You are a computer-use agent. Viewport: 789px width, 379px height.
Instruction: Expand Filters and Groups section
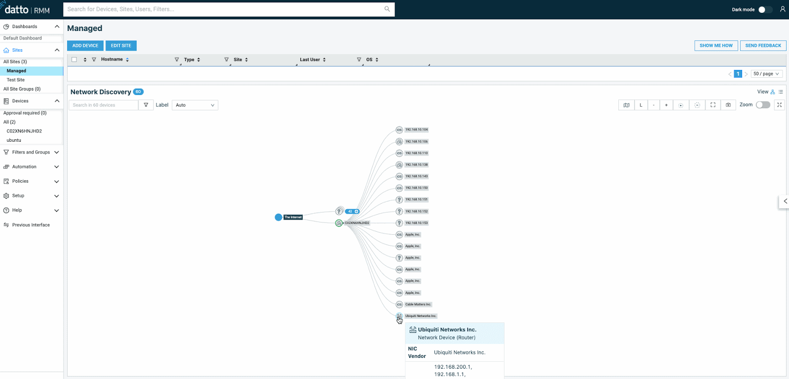coord(57,153)
